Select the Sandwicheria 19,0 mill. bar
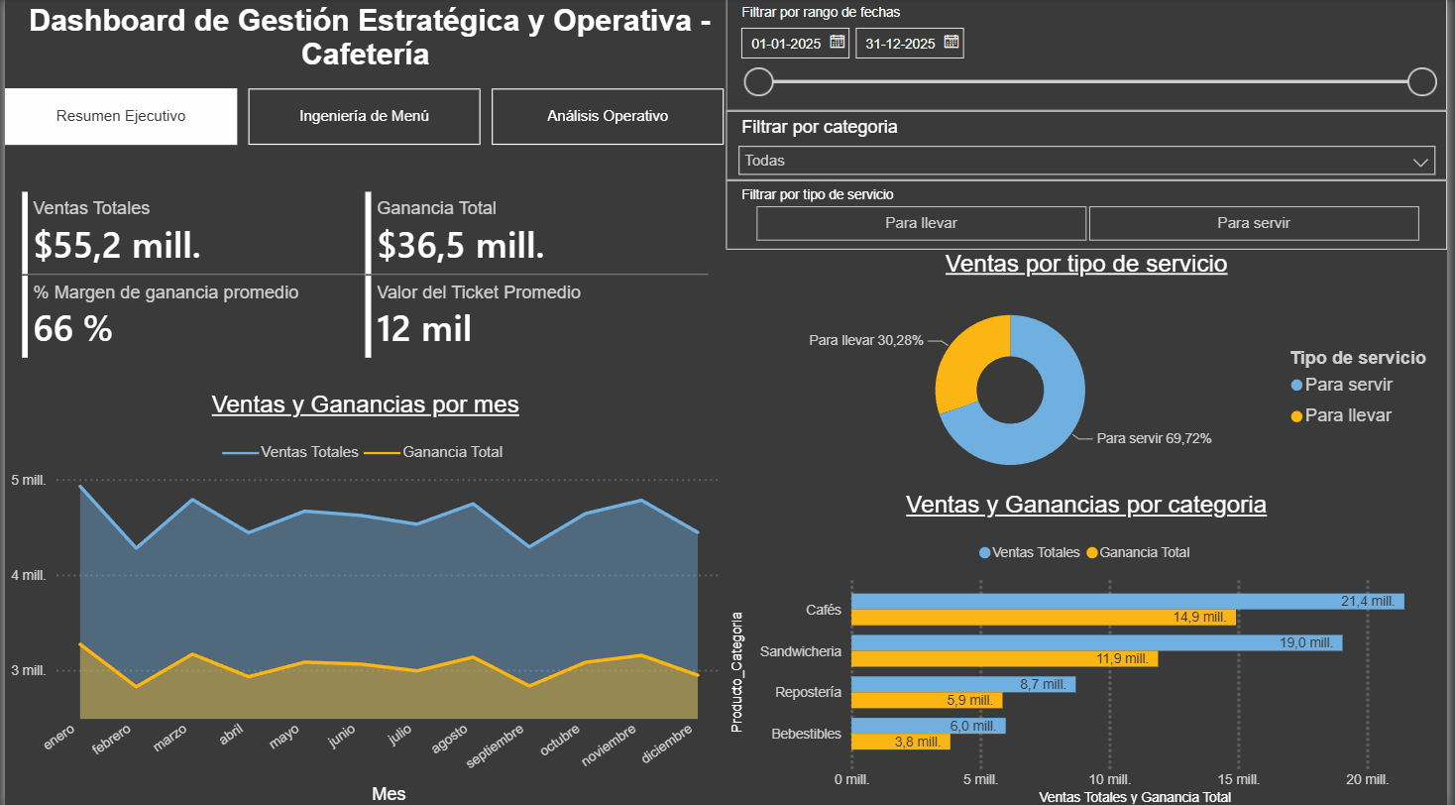Image resolution: width=1455 pixels, height=805 pixels. click(x=1096, y=643)
